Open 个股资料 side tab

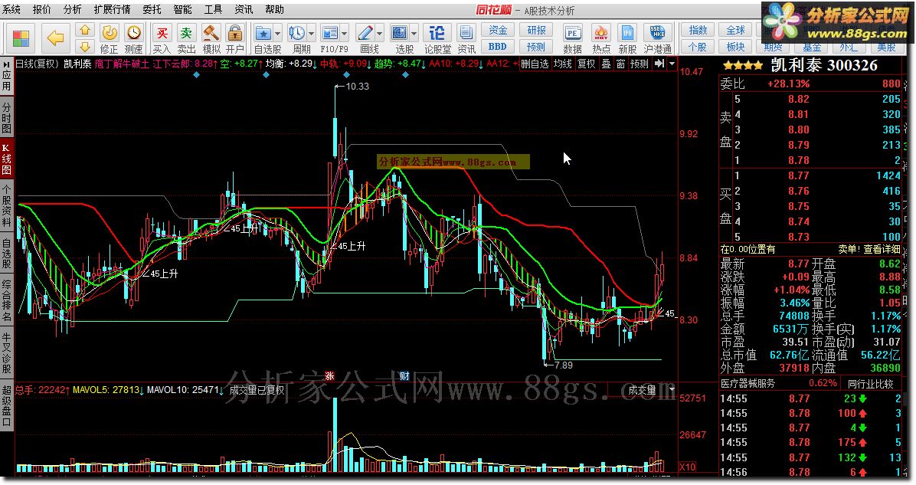pyautogui.click(x=6, y=205)
